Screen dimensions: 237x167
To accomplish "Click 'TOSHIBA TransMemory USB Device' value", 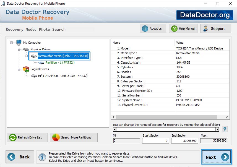I will [199, 48].
